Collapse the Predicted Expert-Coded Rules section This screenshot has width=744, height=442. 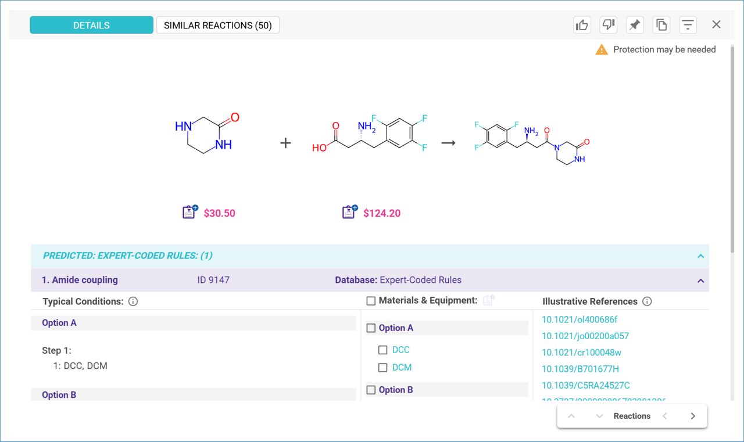tap(700, 256)
